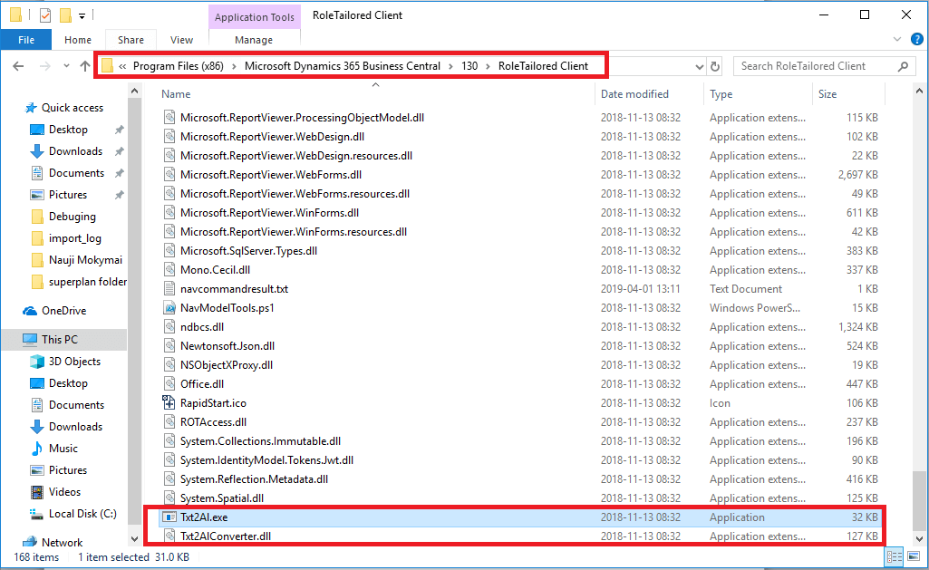Click the Office.dll file icon

coord(169,384)
